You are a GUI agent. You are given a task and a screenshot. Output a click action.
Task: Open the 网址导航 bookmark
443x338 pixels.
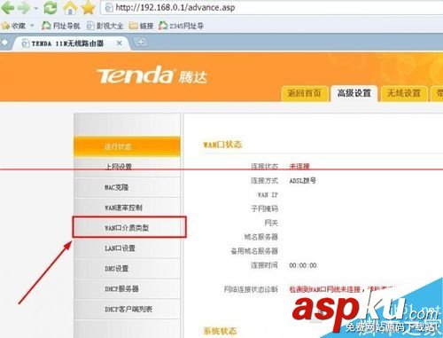pos(61,26)
